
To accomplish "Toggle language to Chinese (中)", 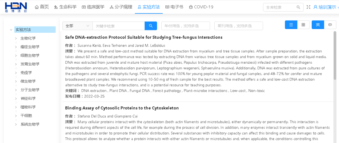I will click(x=330, y=25).
